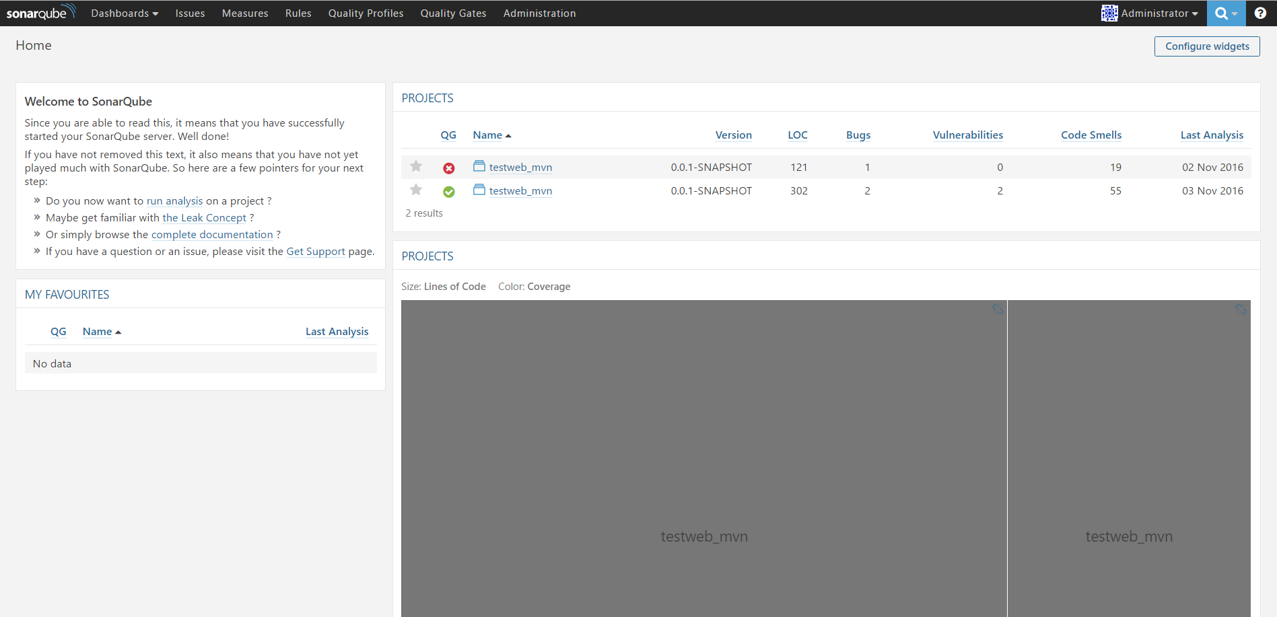
Task: Sort projects by Version column
Action: point(733,135)
